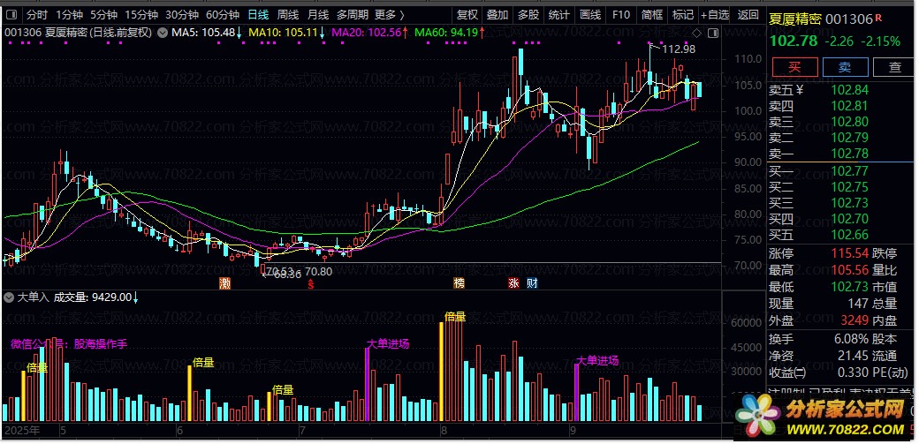The image size is (919, 444).
Task: Click the diamond marker icon above chart
Action: pyautogui.click(x=697, y=34)
